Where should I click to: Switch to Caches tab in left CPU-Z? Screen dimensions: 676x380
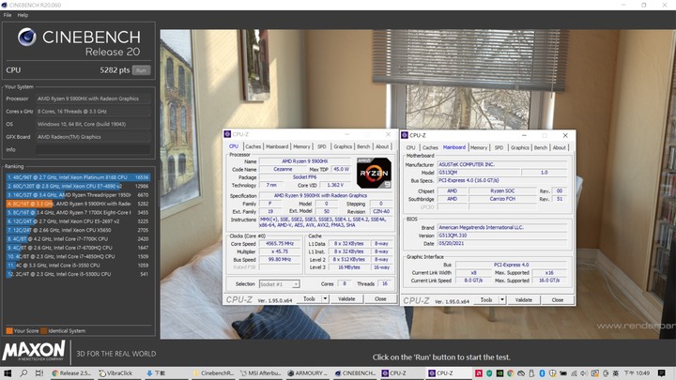coord(253,146)
